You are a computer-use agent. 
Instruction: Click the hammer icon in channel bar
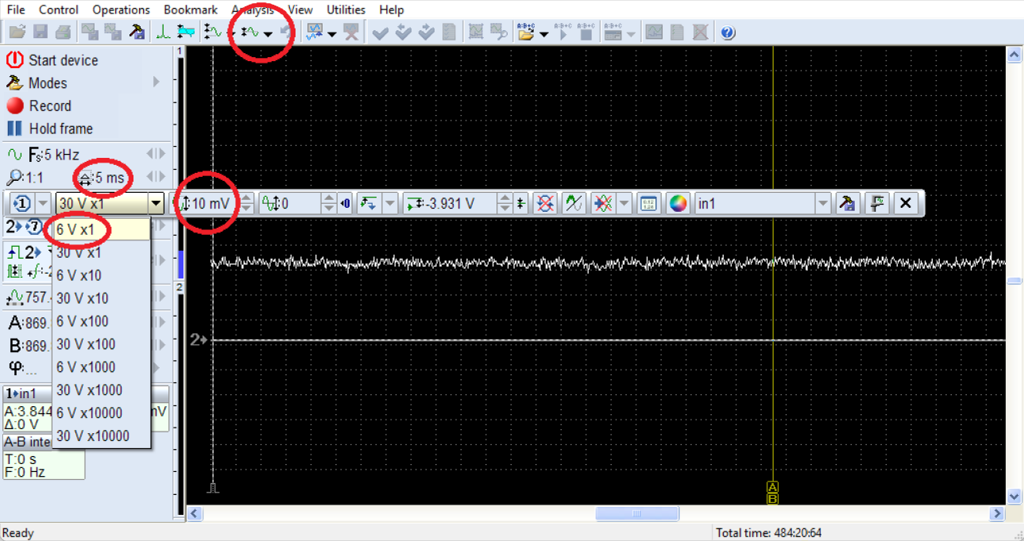pyautogui.click(x=848, y=204)
